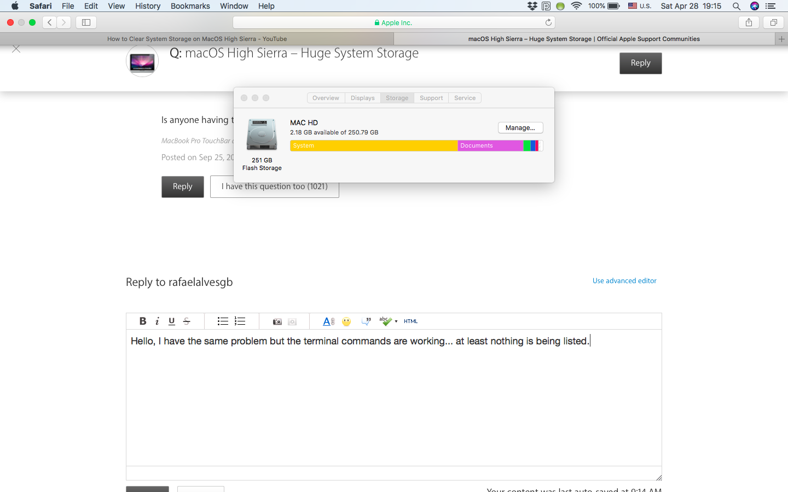Click the dark Reply button near the title

[641, 63]
